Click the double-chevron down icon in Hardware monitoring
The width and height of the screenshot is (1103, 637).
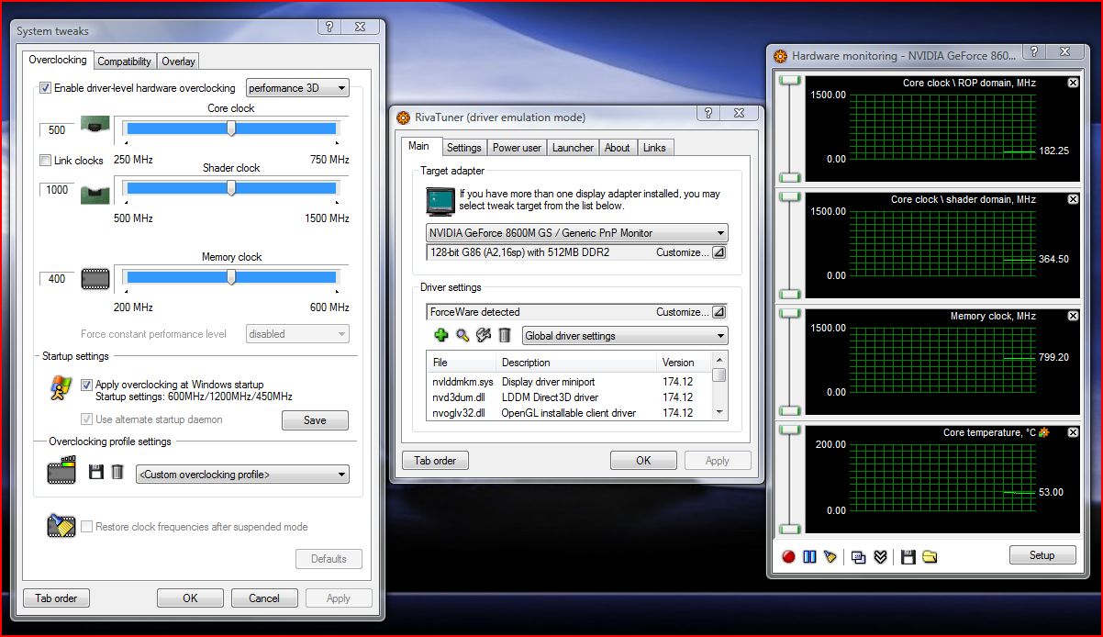click(x=879, y=556)
